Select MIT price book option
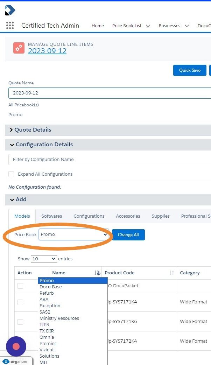Viewport: 211px width, 365px height. 72,362
